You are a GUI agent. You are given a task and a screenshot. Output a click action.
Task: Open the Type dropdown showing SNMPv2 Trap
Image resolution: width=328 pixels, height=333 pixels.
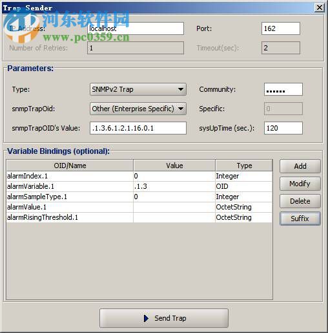point(138,89)
